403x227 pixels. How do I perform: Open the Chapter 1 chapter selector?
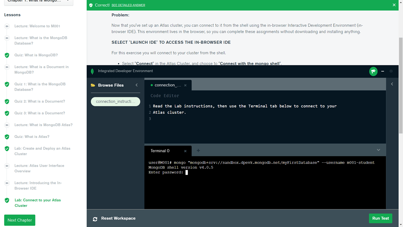38,1
